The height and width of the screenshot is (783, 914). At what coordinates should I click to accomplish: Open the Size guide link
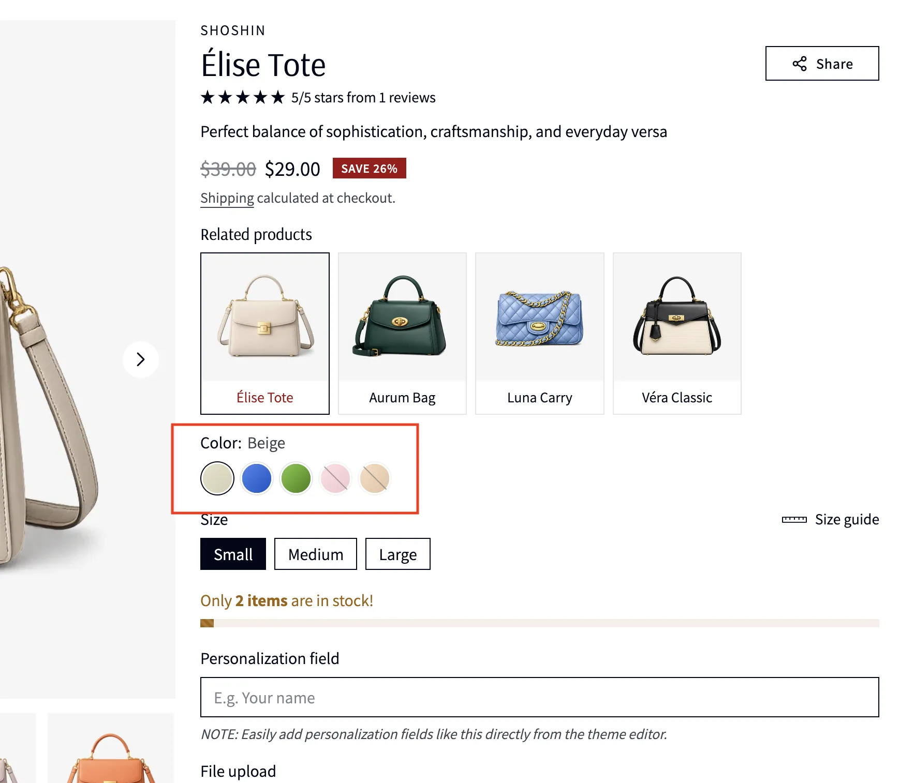point(847,519)
